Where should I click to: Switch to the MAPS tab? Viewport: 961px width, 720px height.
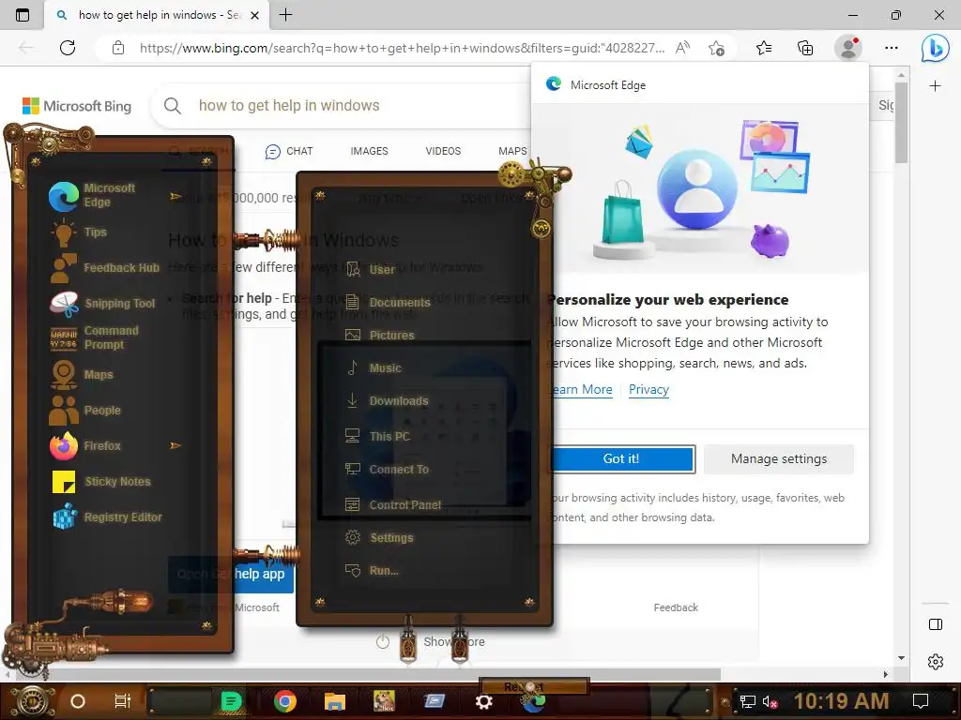[512, 151]
